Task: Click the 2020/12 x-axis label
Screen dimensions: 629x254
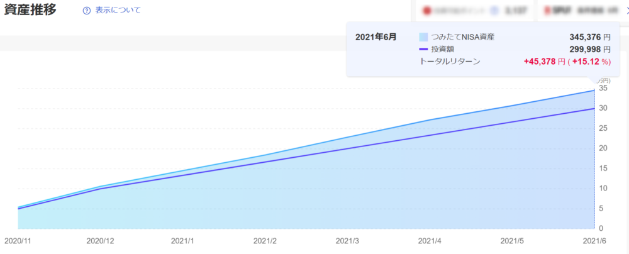Action: (100, 241)
